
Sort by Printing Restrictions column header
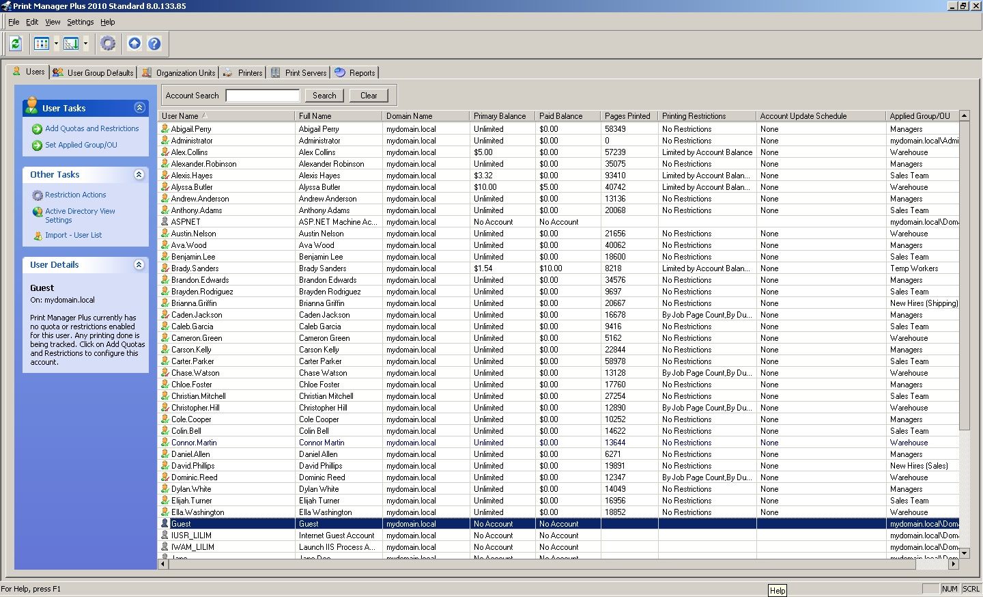coord(707,116)
